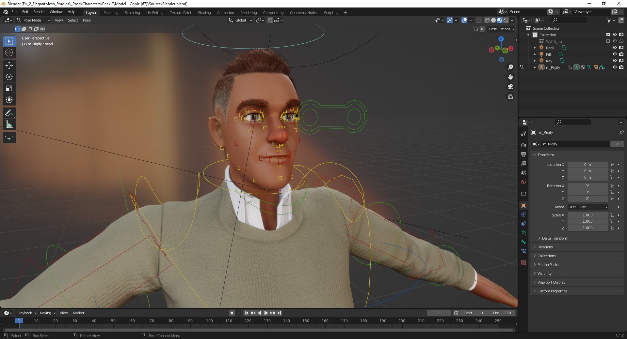Screen dimensions: 627x339
Task: Click the viewport zoom magnifier icon
Action: (510, 67)
